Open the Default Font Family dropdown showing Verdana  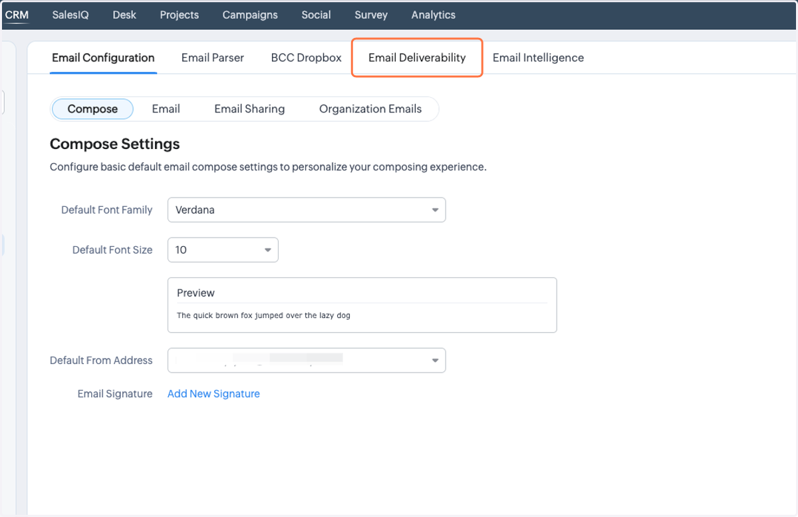[x=307, y=210]
